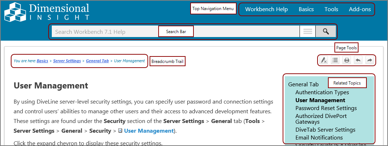
Task: Open the table of contents list icon
Action: coord(335,60)
